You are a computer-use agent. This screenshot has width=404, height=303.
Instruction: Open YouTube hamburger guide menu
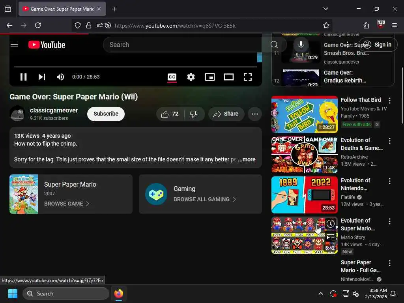[x=14, y=45]
